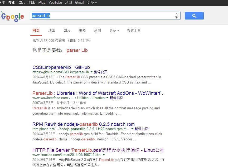Open 搜索工具 search tools

pyautogui.click(x=134, y=31)
